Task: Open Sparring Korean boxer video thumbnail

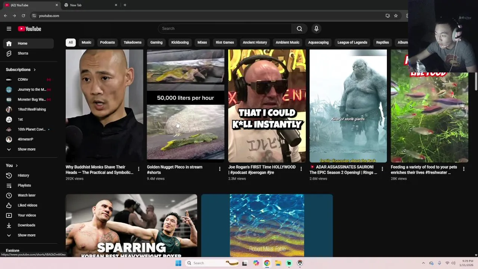Action: pyautogui.click(x=131, y=226)
